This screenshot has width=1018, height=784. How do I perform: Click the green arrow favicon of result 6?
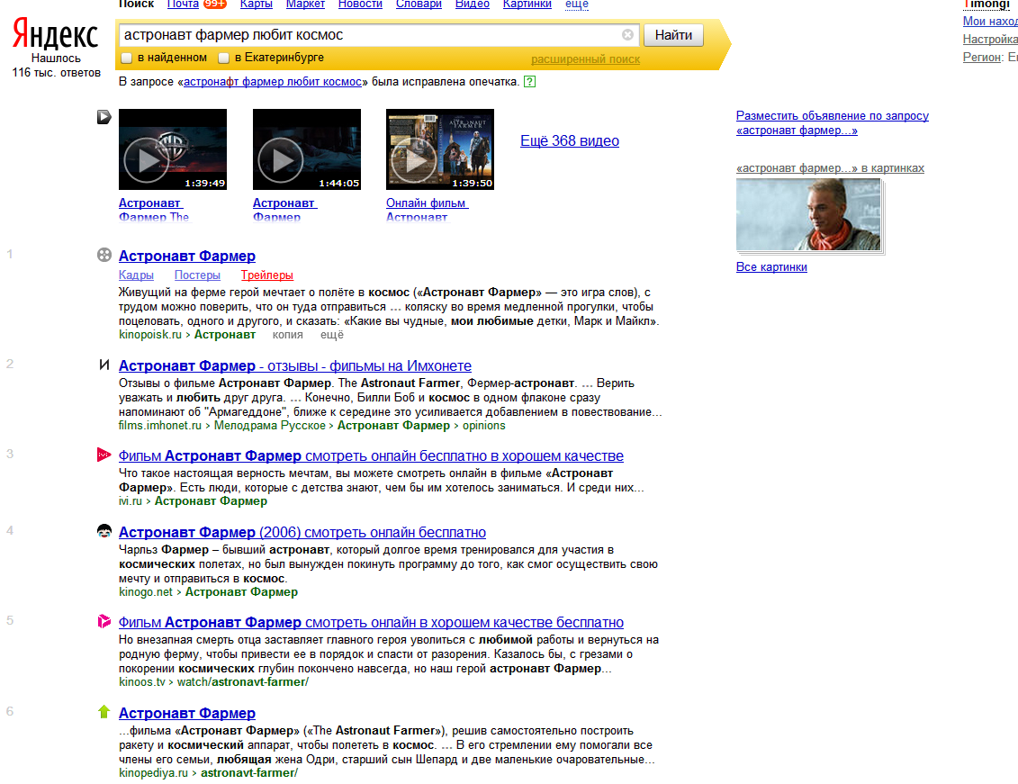pyautogui.click(x=104, y=712)
